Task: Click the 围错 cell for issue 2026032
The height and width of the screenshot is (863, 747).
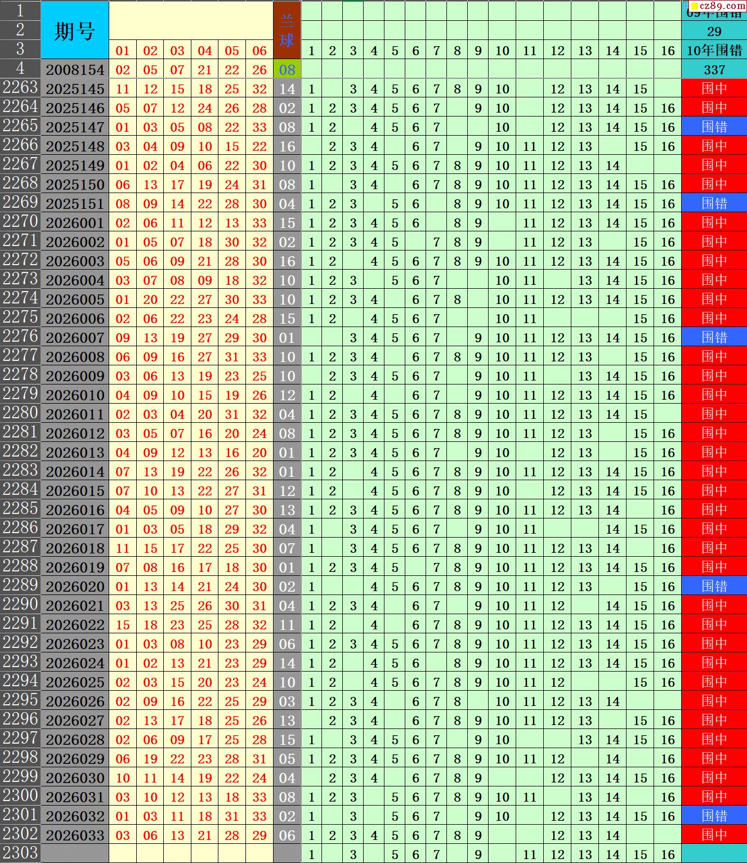Action: (x=714, y=816)
